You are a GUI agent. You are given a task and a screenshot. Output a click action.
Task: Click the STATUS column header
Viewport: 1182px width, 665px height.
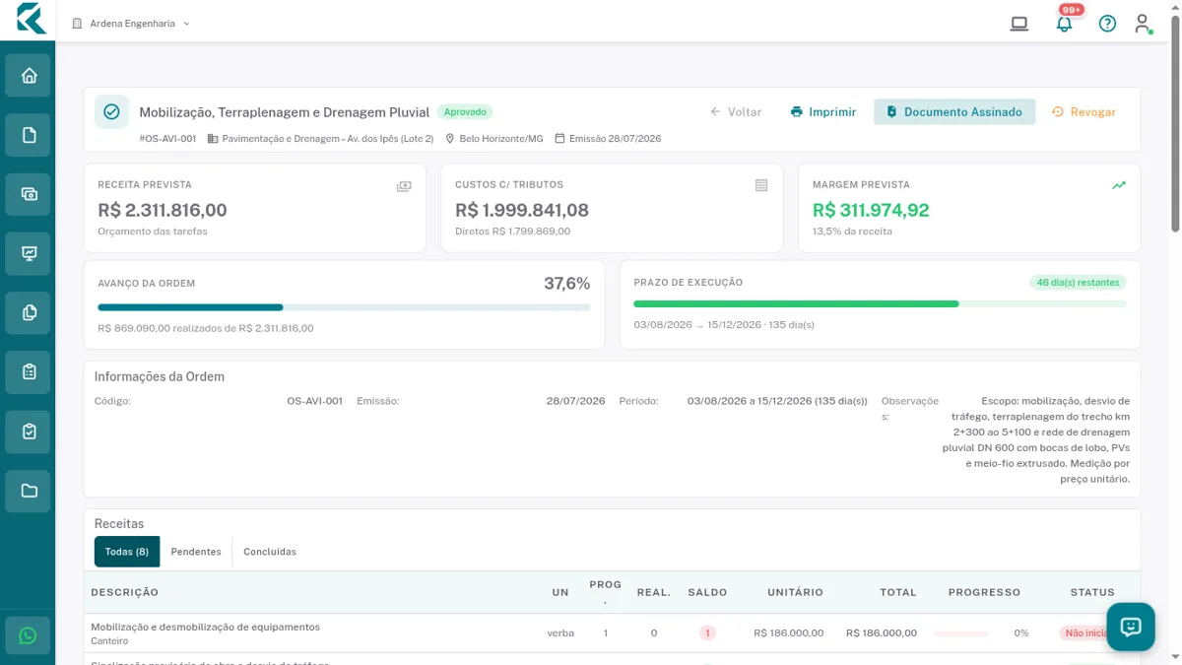point(1092,593)
